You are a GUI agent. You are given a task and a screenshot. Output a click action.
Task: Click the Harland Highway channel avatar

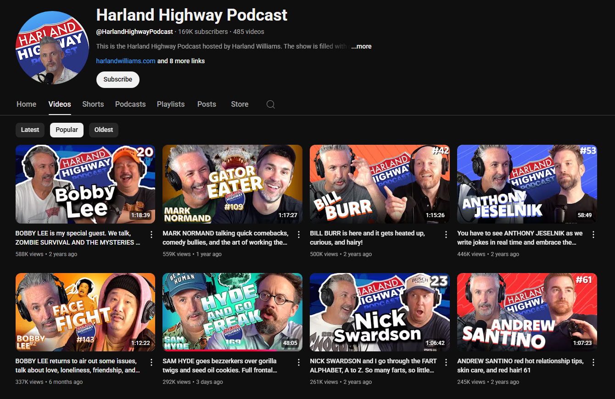tap(52, 48)
